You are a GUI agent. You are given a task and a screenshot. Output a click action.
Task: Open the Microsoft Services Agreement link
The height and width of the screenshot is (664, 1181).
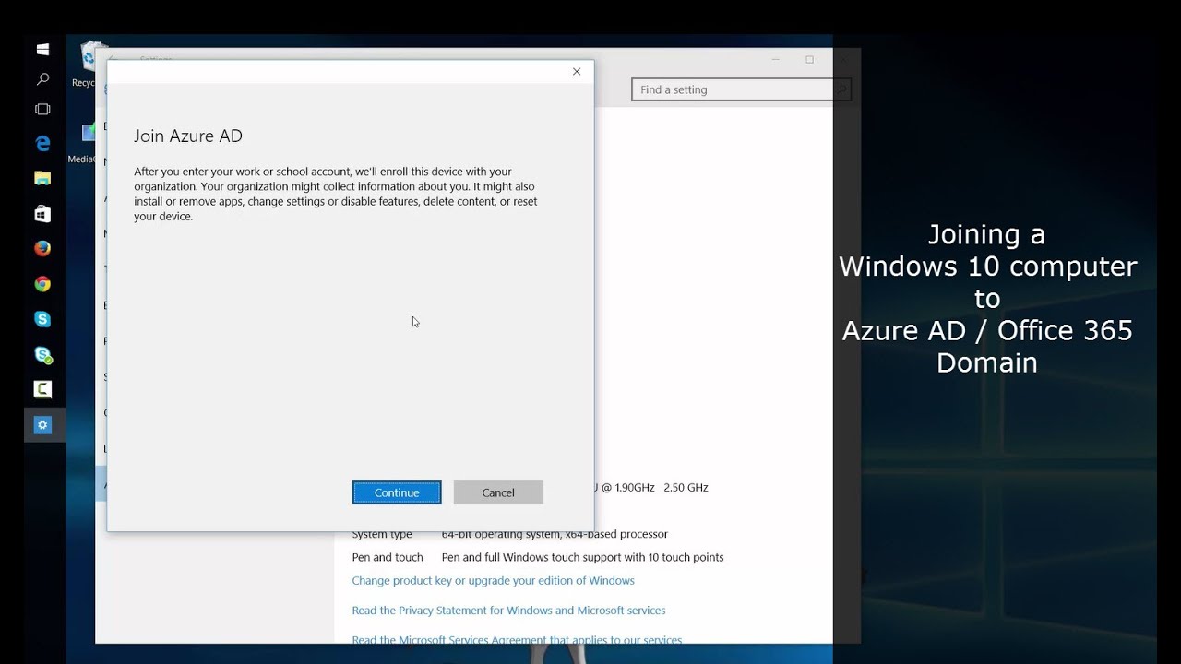point(517,639)
